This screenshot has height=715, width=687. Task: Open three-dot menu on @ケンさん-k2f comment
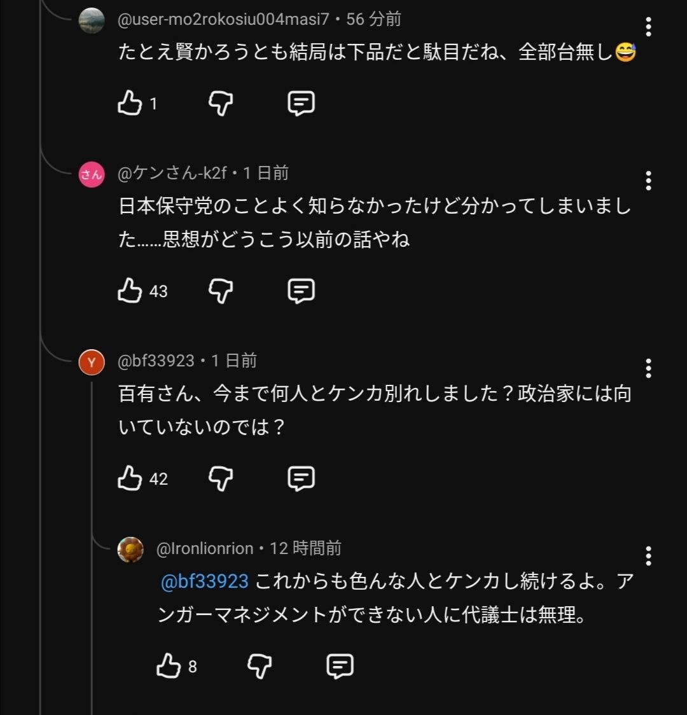coord(648,181)
